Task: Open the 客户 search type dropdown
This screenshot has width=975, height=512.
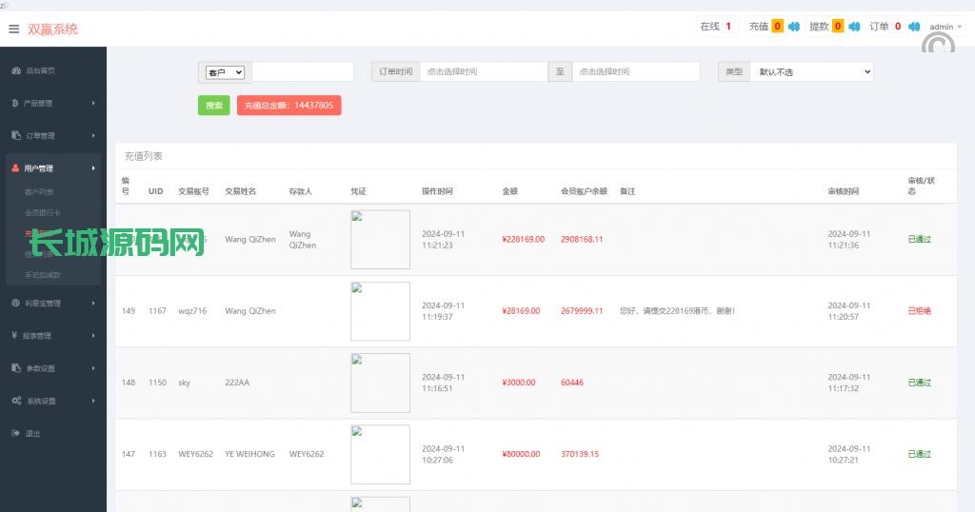Action: pos(226,72)
